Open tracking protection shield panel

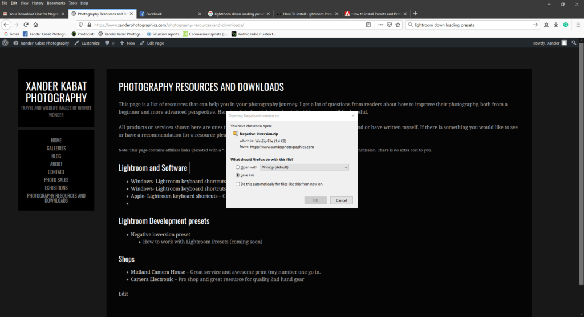click(x=81, y=25)
